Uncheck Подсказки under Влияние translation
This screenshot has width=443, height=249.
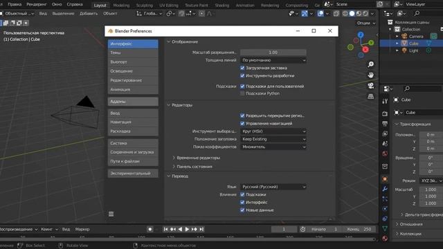pos(242,194)
